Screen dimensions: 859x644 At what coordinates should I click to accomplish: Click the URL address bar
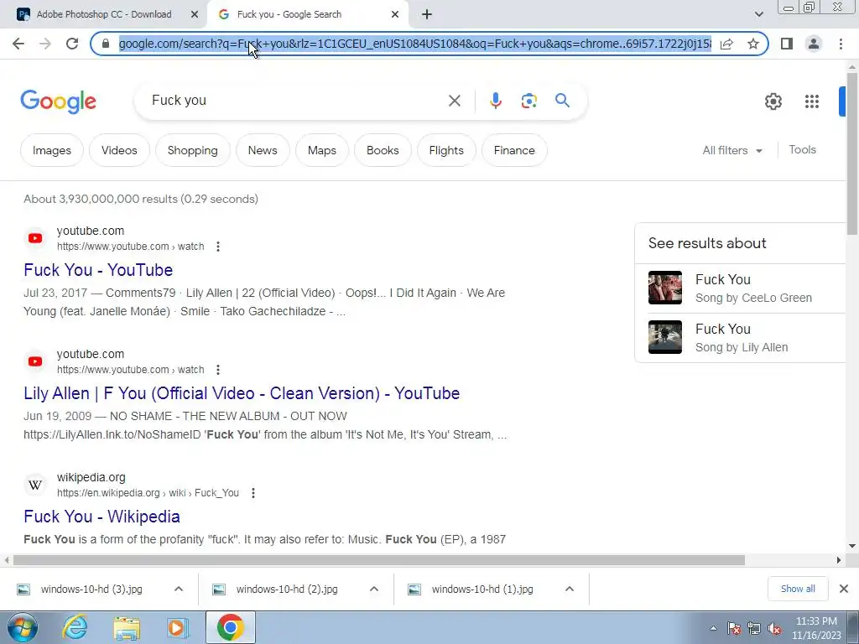point(414,44)
